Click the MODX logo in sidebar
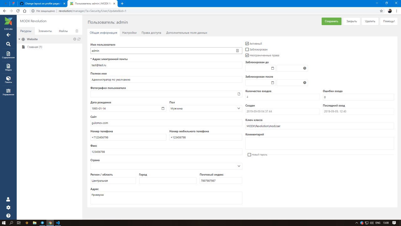Viewport: 401px width, 226px height. pos(8,21)
